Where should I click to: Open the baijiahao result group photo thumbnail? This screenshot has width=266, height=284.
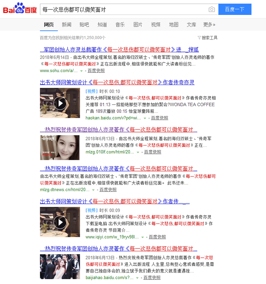point(60,267)
